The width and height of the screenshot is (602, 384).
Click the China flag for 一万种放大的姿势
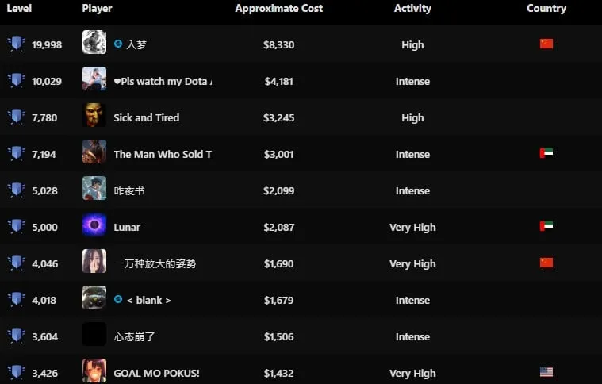[x=546, y=263]
